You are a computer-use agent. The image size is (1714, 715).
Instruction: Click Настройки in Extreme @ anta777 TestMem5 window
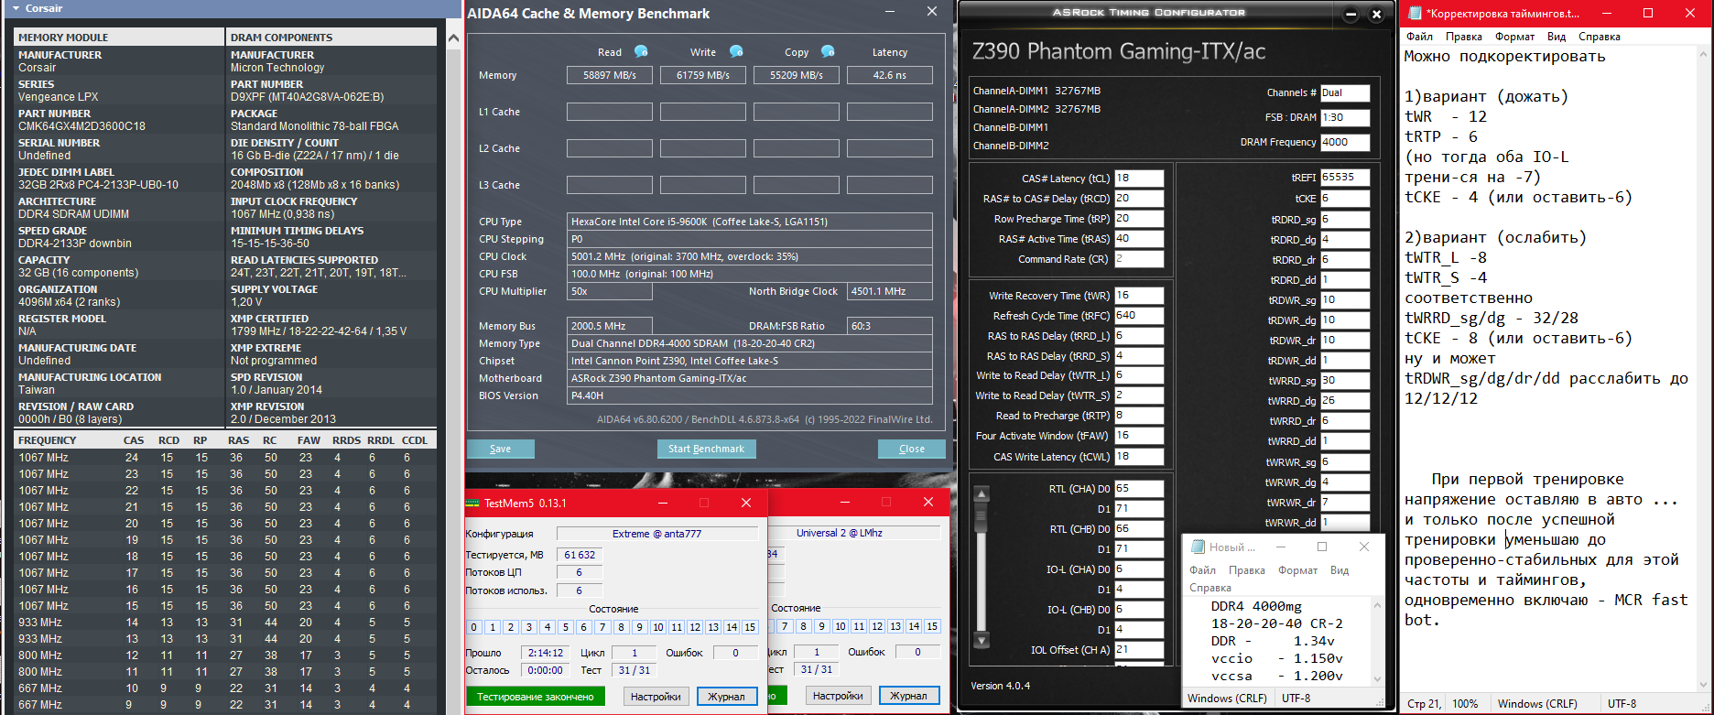click(x=656, y=697)
